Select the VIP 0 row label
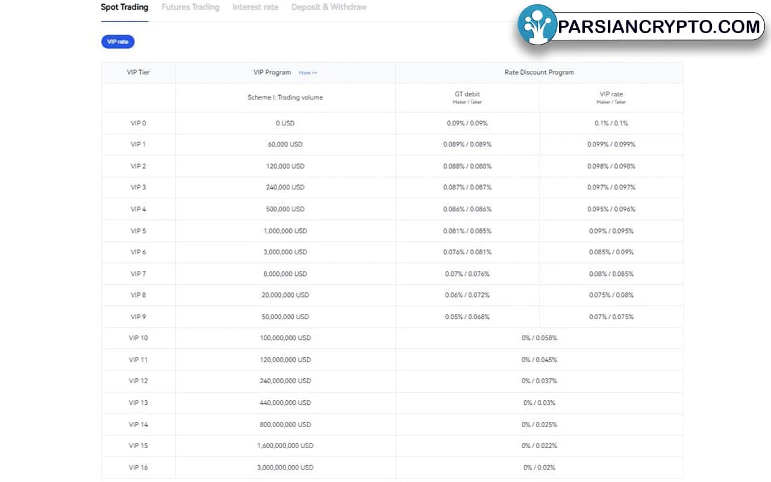The width and height of the screenshot is (771, 482). tap(139, 124)
